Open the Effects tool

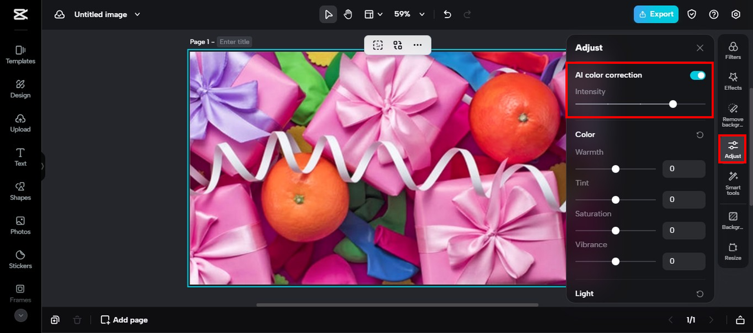733,81
